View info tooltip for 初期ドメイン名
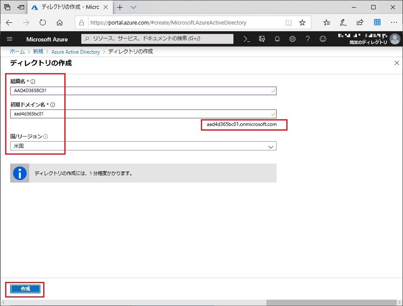403x306 pixels. coord(53,105)
